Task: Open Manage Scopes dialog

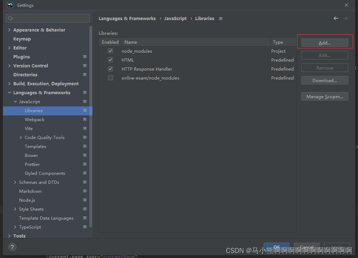Action: 324,96
